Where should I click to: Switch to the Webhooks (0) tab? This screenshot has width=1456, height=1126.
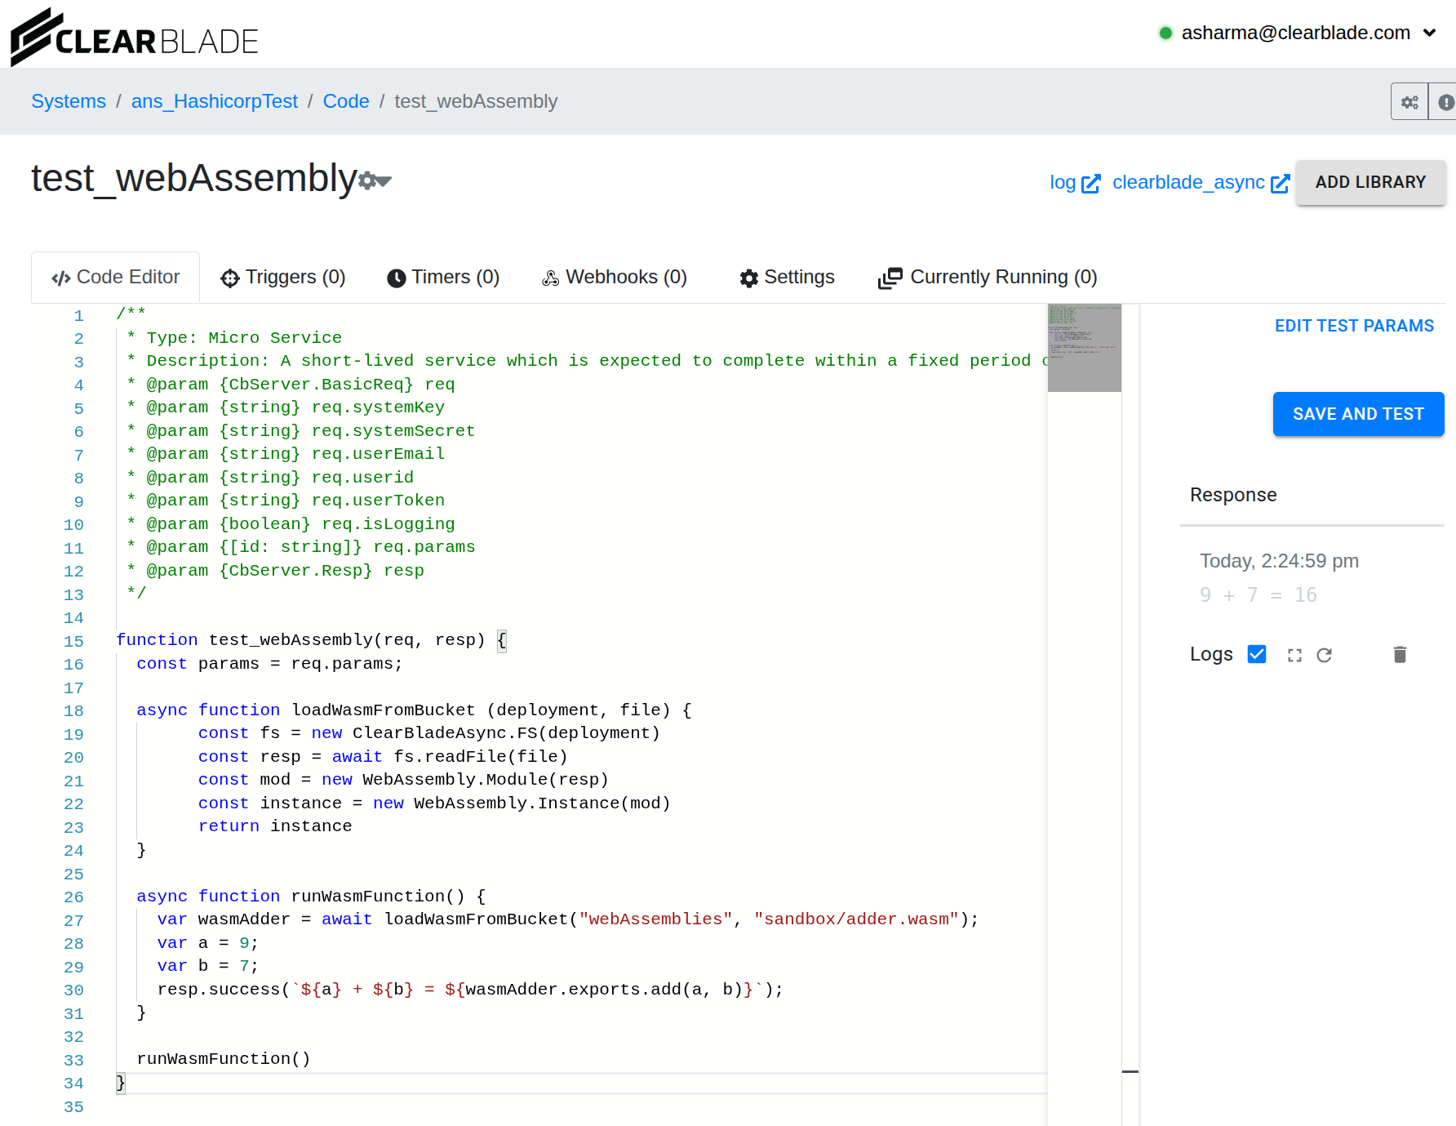tap(615, 278)
